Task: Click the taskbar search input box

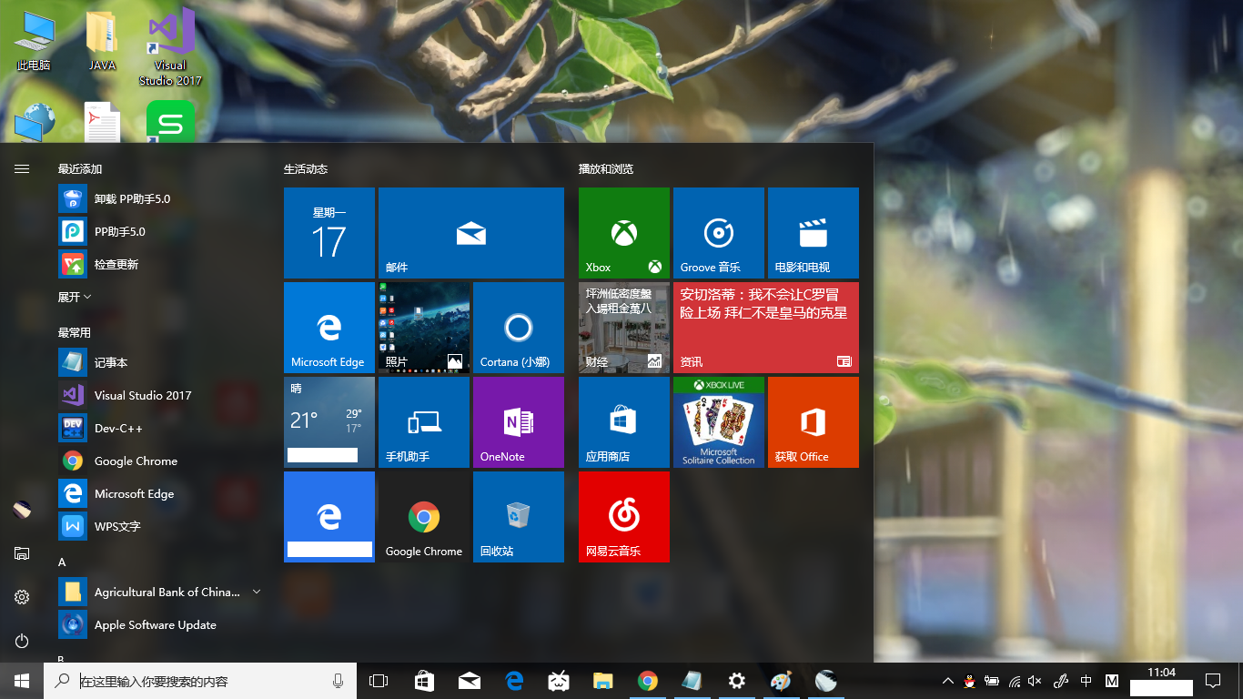Action: click(x=200, y=681)
